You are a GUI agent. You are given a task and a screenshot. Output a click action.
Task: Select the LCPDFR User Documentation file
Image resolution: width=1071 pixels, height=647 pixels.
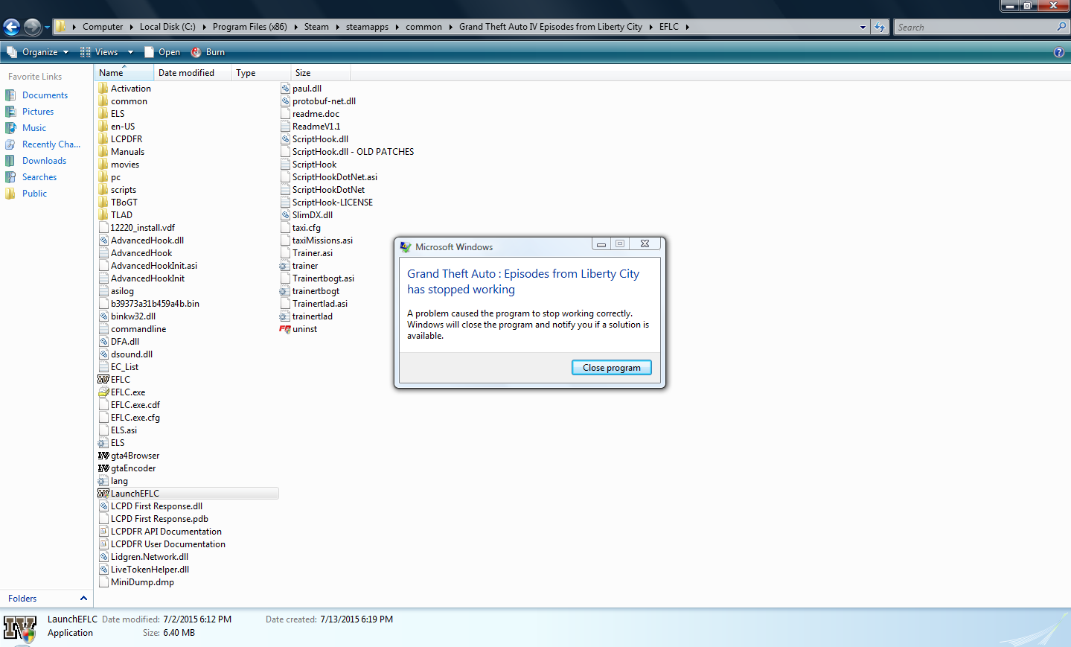click(x=167, y=544)
